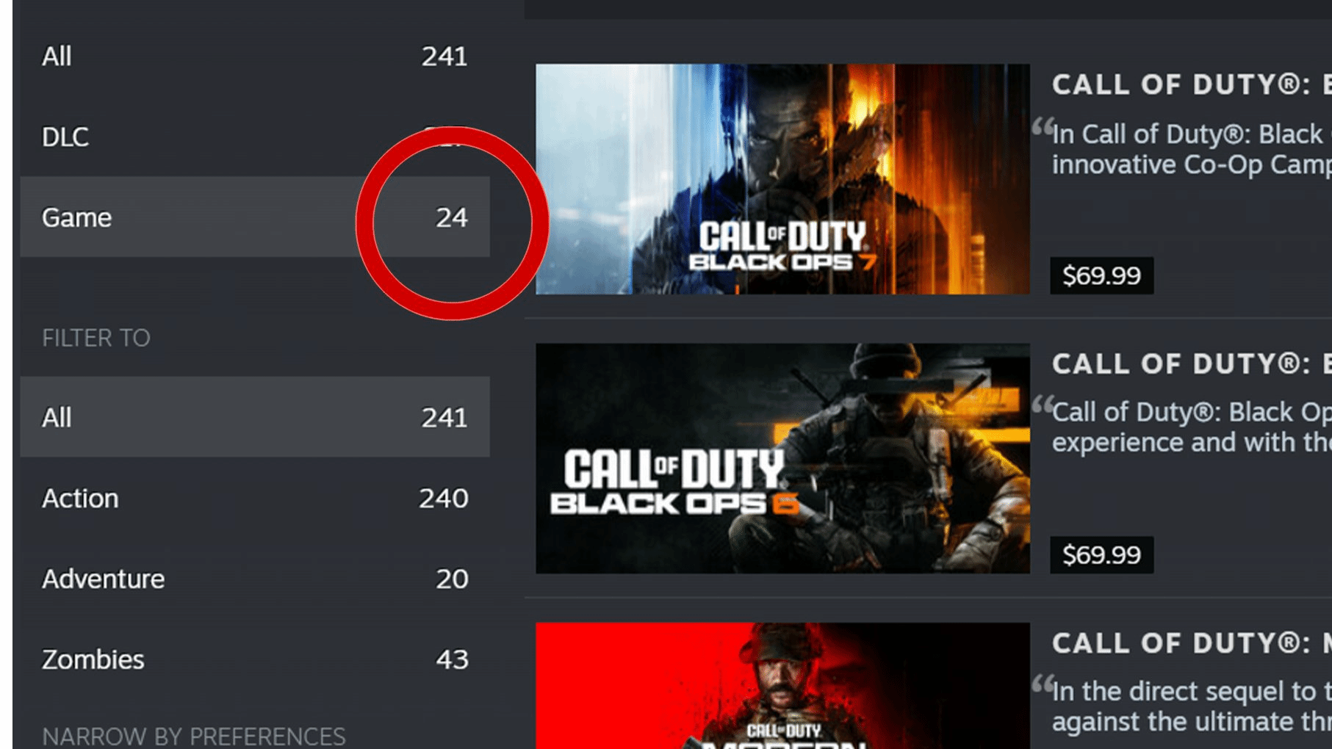Click the Black Ops 7 $69.99 price

pos(1101,275)
